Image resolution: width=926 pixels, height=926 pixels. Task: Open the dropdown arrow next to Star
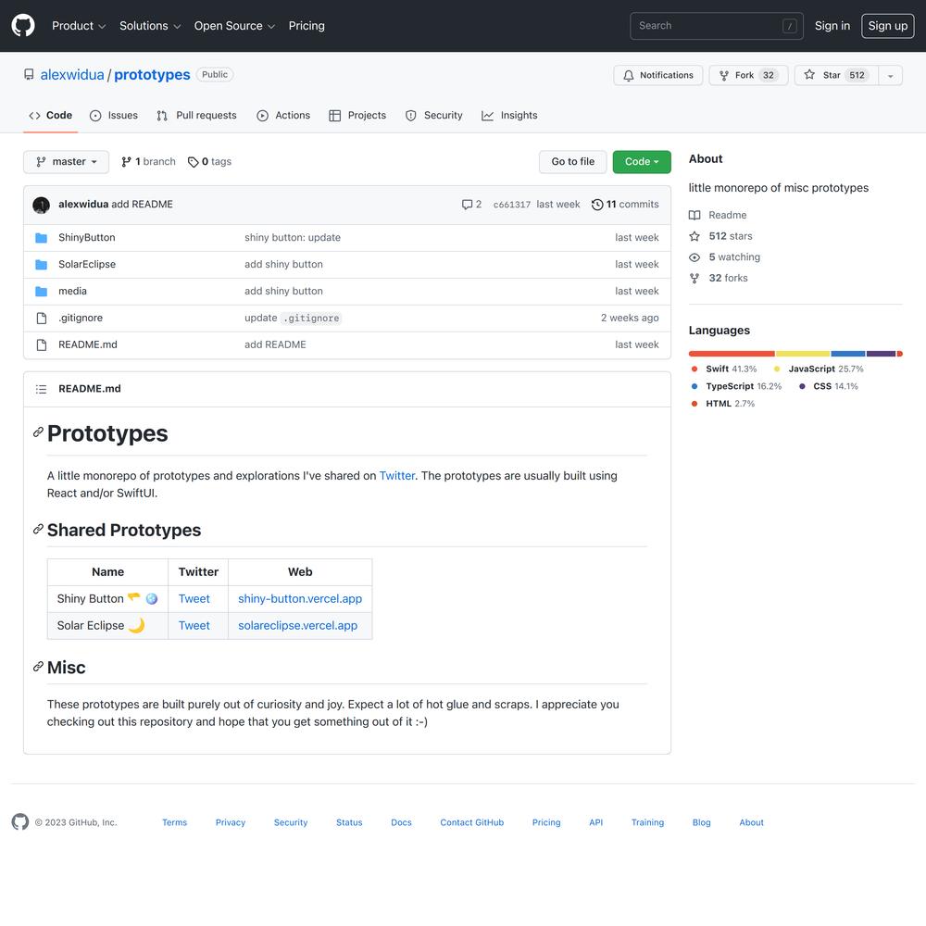tap(891, 76)
